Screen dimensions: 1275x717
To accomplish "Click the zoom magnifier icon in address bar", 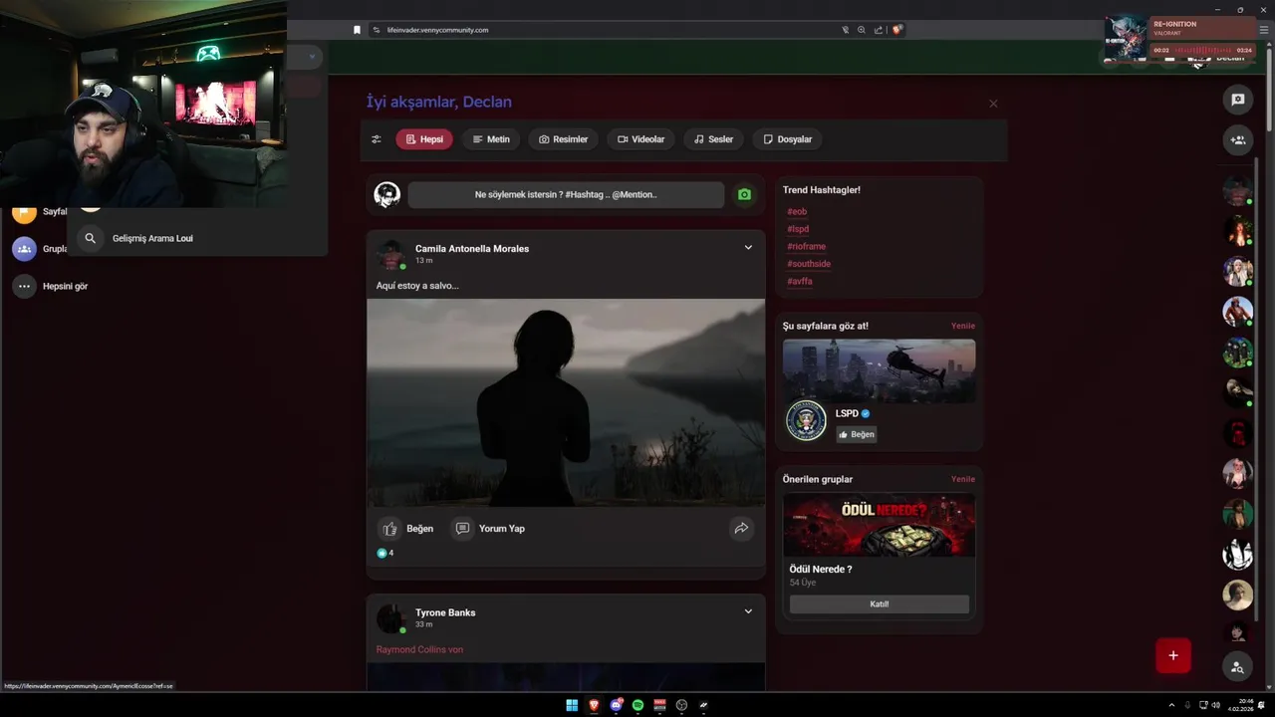I will tap(861, 30).
